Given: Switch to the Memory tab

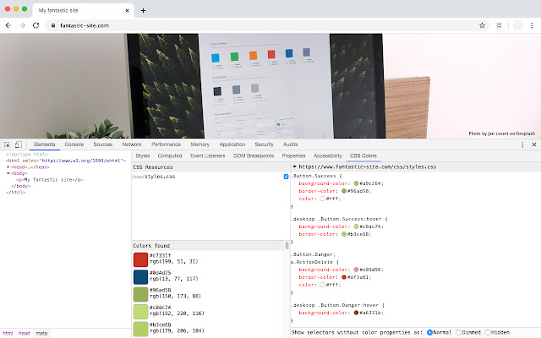Looking at the screenshot, I should (200, 144).
